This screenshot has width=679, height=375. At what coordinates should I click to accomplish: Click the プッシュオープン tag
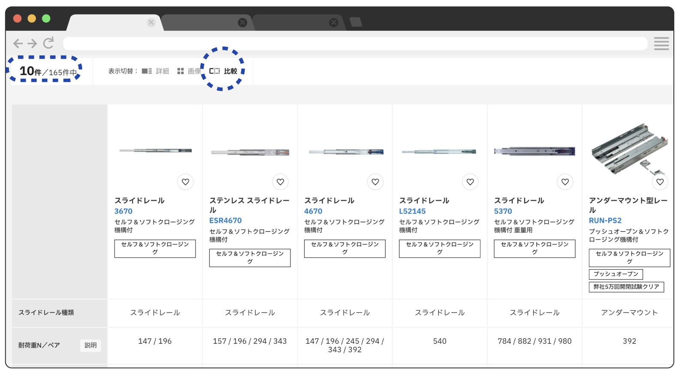(x=616, y=274)
